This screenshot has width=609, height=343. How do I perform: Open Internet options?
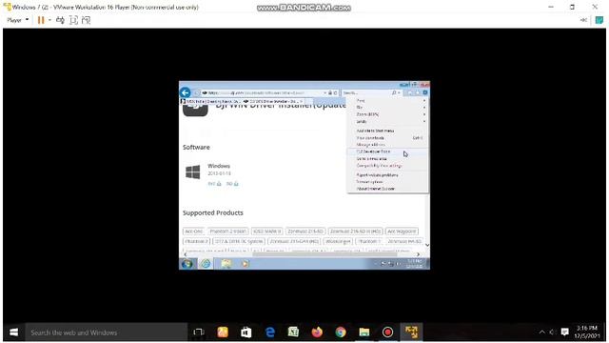click(387, 182)
